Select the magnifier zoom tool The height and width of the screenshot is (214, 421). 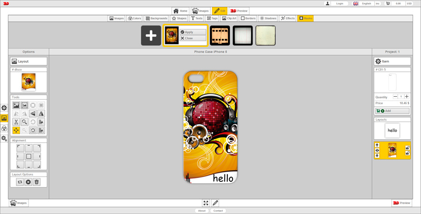pos(24,122)
